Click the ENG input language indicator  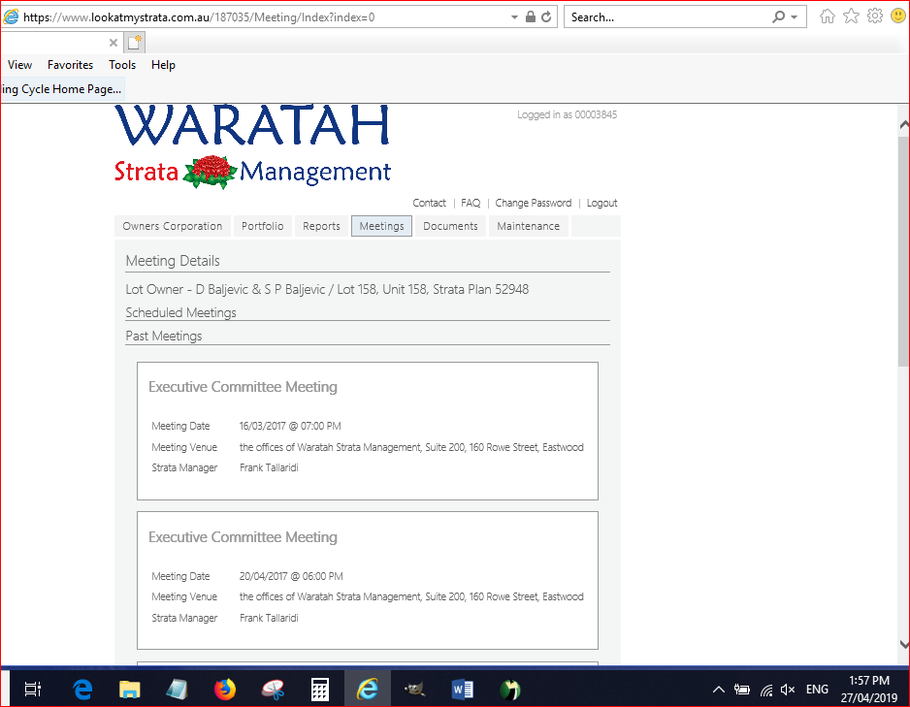click(817, 689)
